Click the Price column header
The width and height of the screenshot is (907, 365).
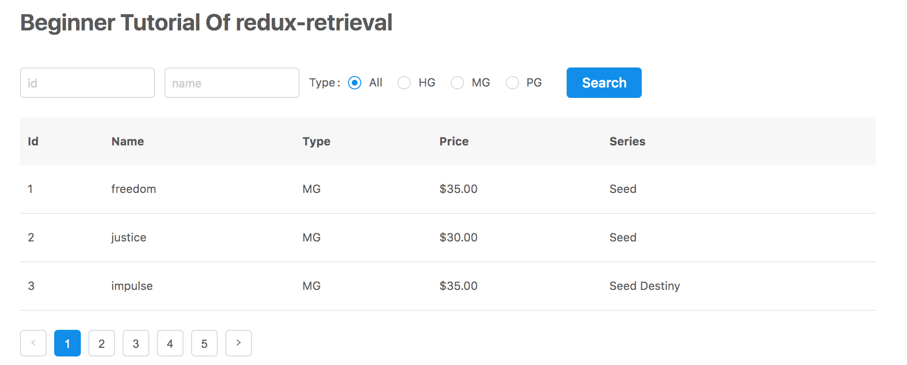tap(454, 142)
